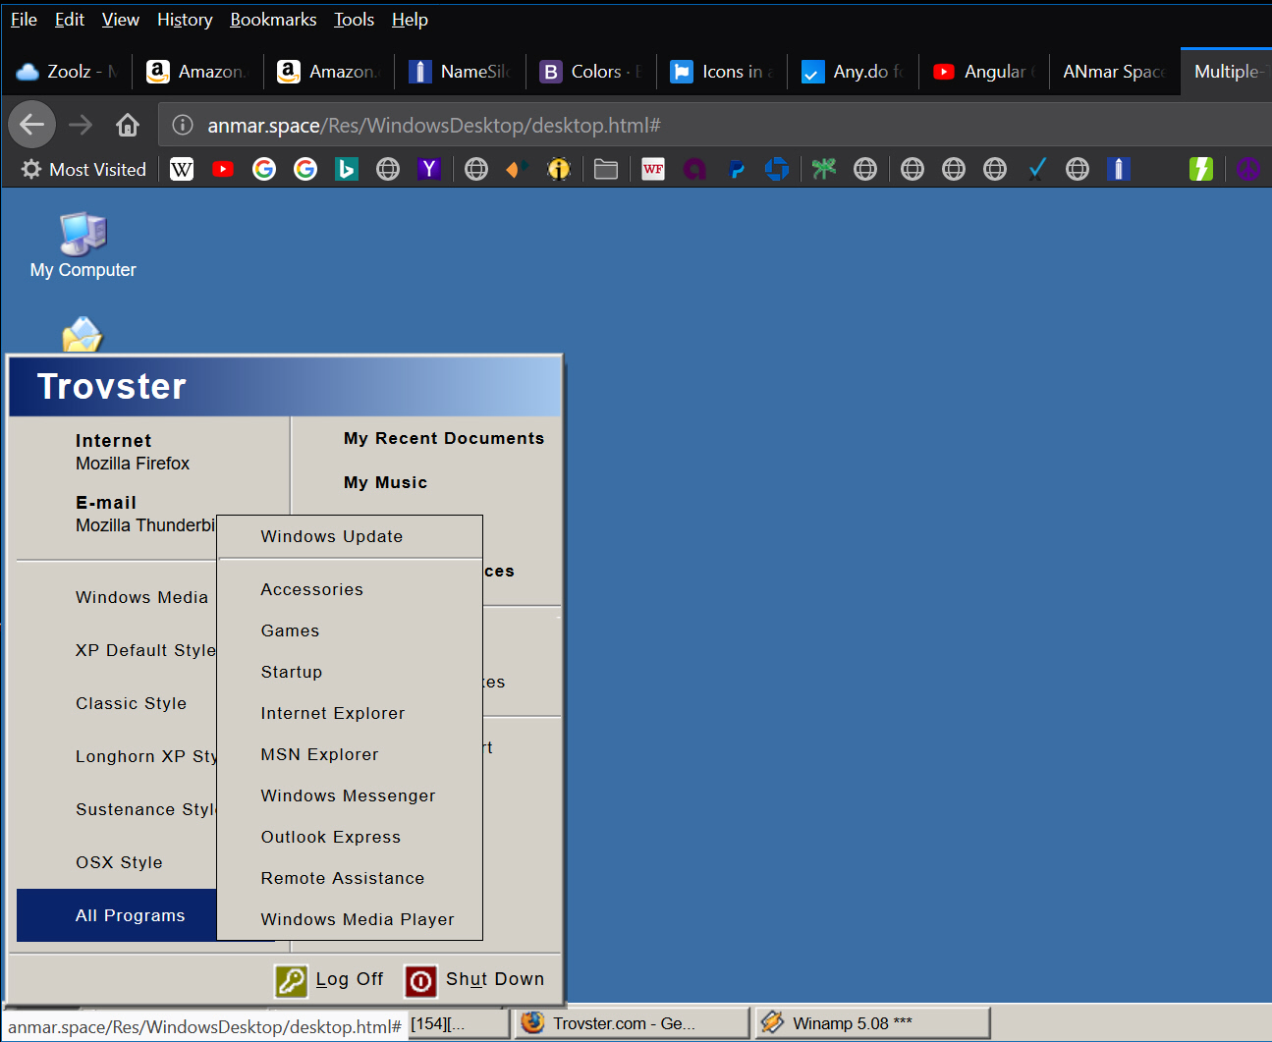Go back using the browser back arrow
Screen dimensions: 1272x1042
[32, 125]
